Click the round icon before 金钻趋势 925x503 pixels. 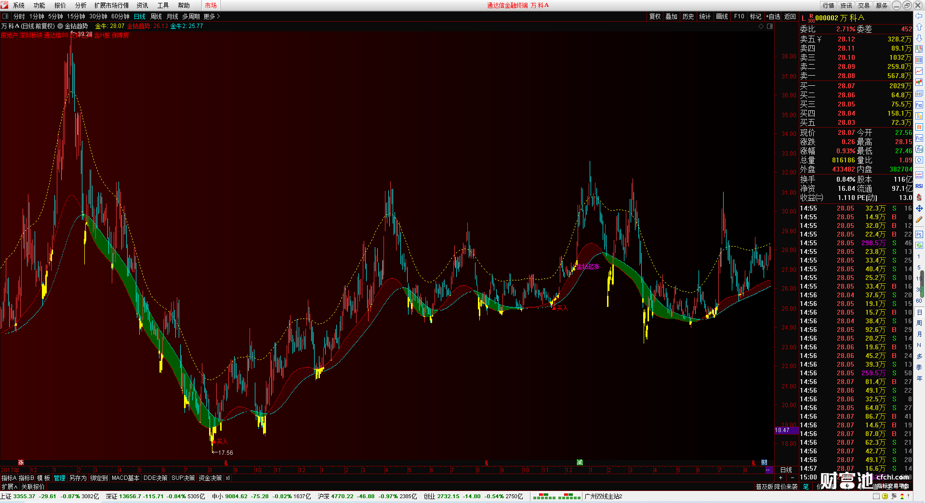pyautogui.click(x=60, y=26)
